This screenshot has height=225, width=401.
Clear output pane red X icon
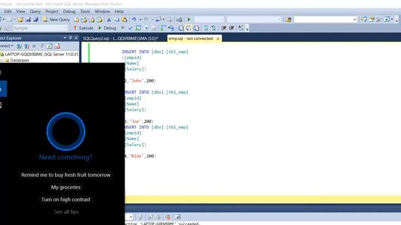pyautogui.click(x=168, y=217)
